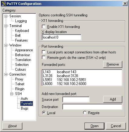Screen dimensions: 129x132
Task: Select forwarded port L3128 localhost:3128
Action: tap(82, 76)
